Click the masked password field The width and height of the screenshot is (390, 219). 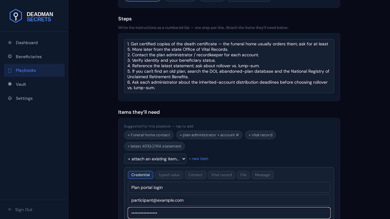click(229, 213)
